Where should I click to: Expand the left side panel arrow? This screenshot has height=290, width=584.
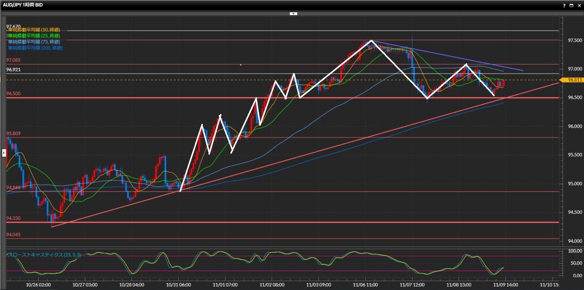pos(4,152)
